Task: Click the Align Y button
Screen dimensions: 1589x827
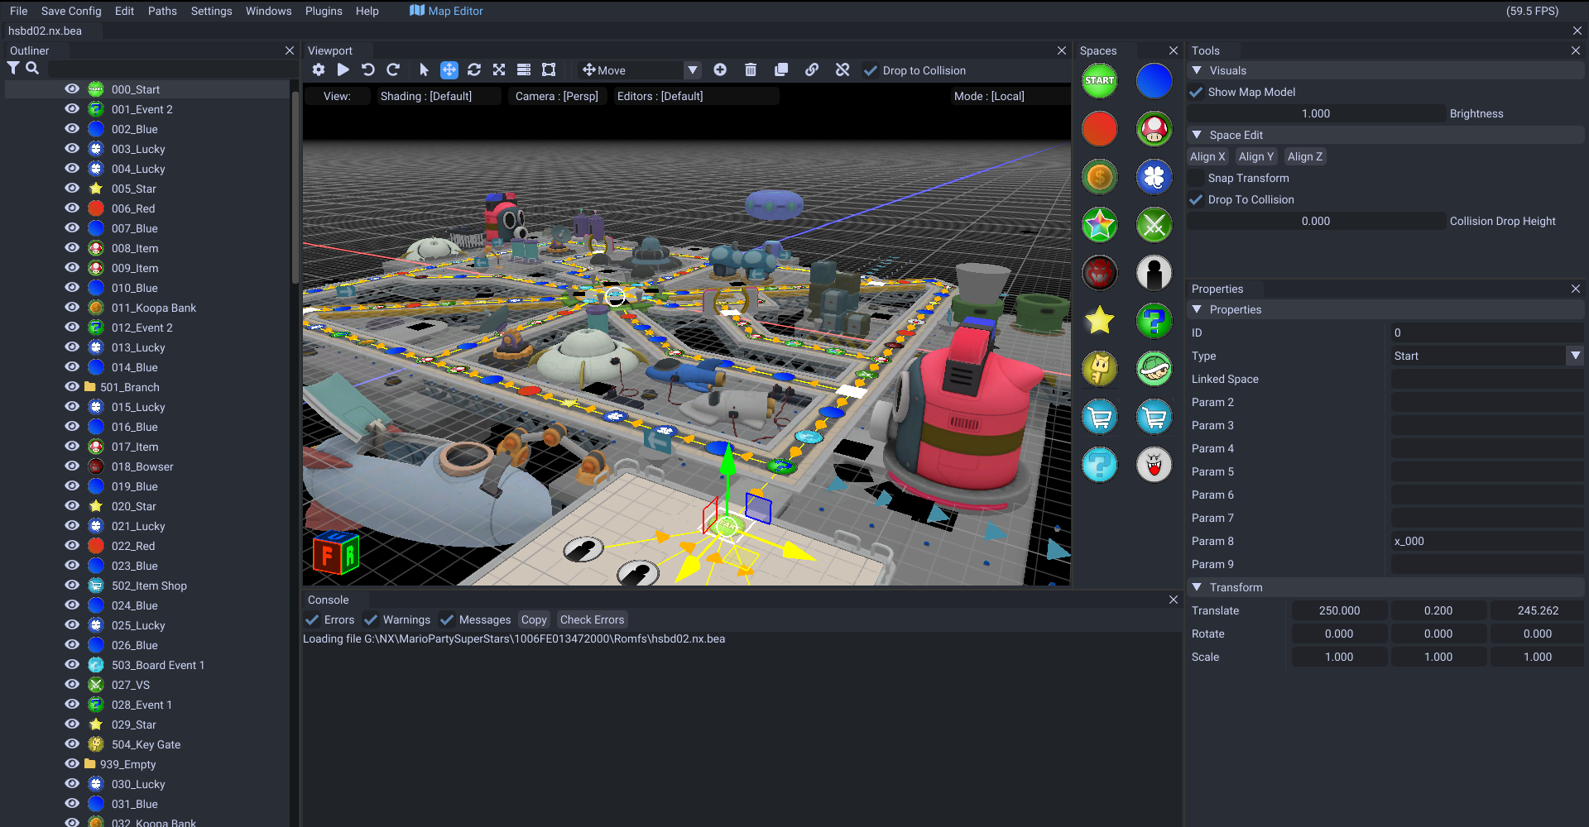Action: coord(1256,156)
